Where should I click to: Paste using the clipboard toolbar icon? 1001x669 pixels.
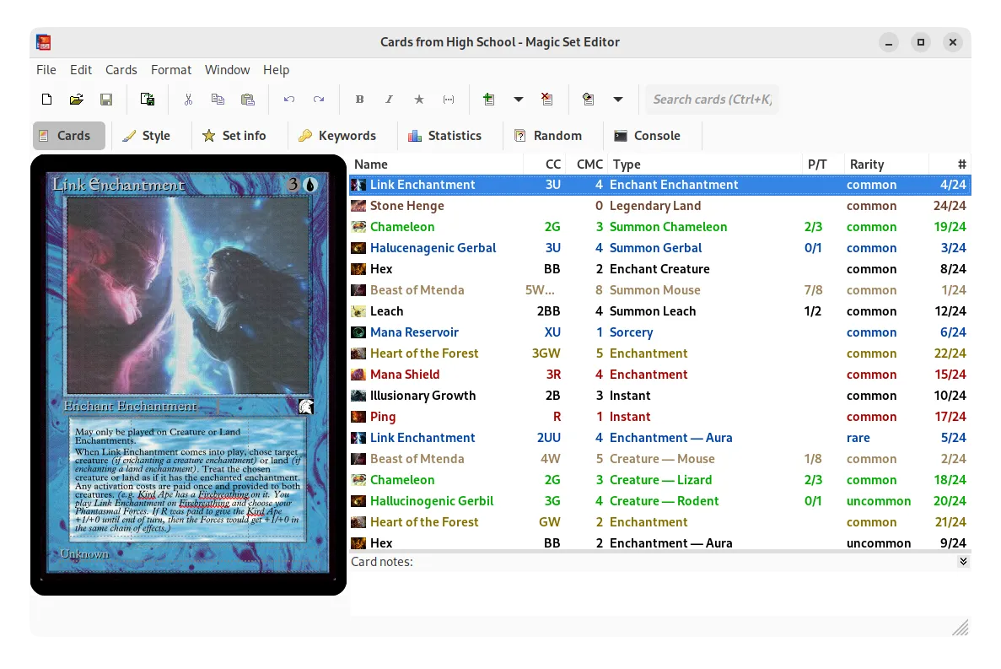(x=248, y=100)
